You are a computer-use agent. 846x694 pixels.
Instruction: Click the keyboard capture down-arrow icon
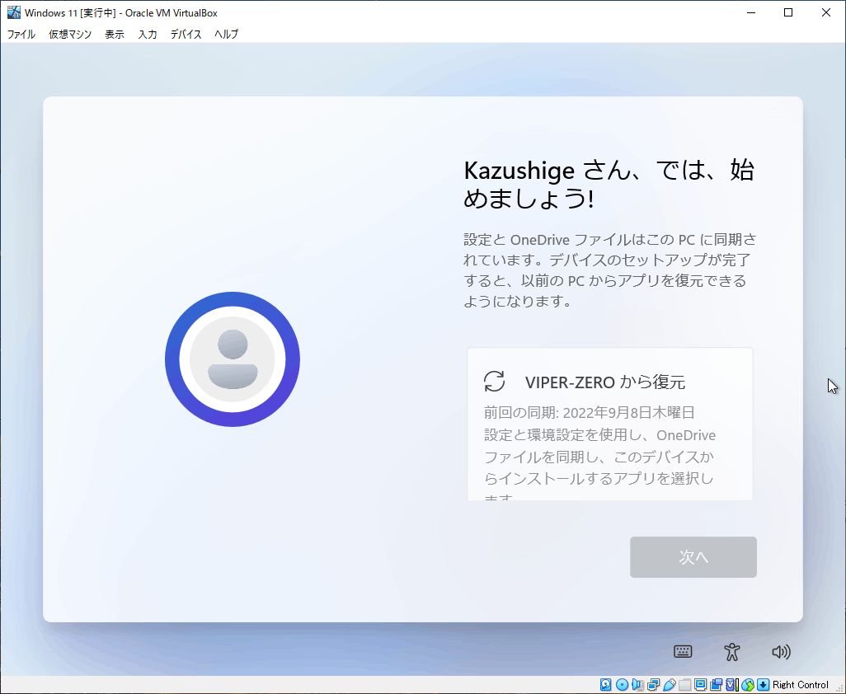pos(763,684)
